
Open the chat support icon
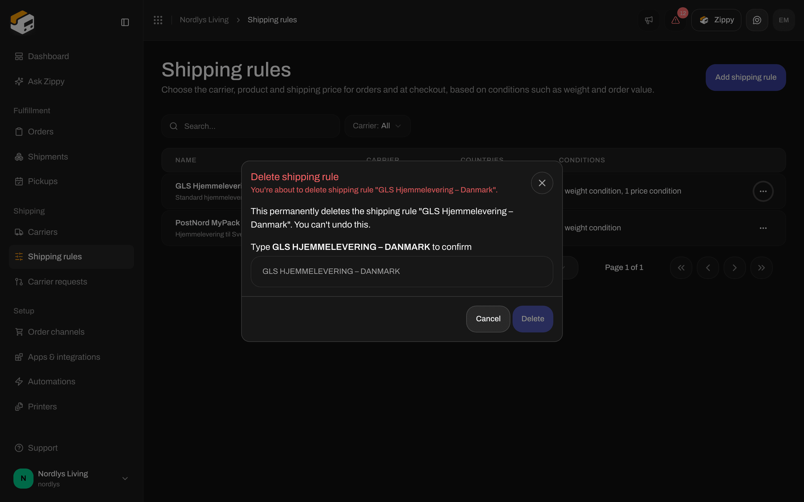coord(757,20)
